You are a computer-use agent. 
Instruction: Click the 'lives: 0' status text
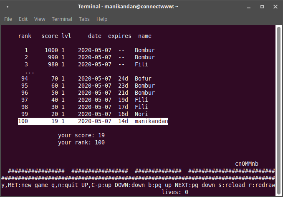point(175,192)
